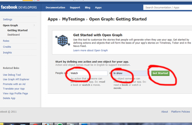
Task: Select Open Graph in the sidebar
Action: [x=10, y=25]
